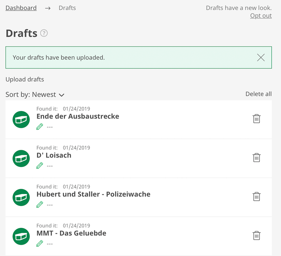Click the help question mark beside Drafts
Viewport: 281px width, 256px height.
(44, 33)
